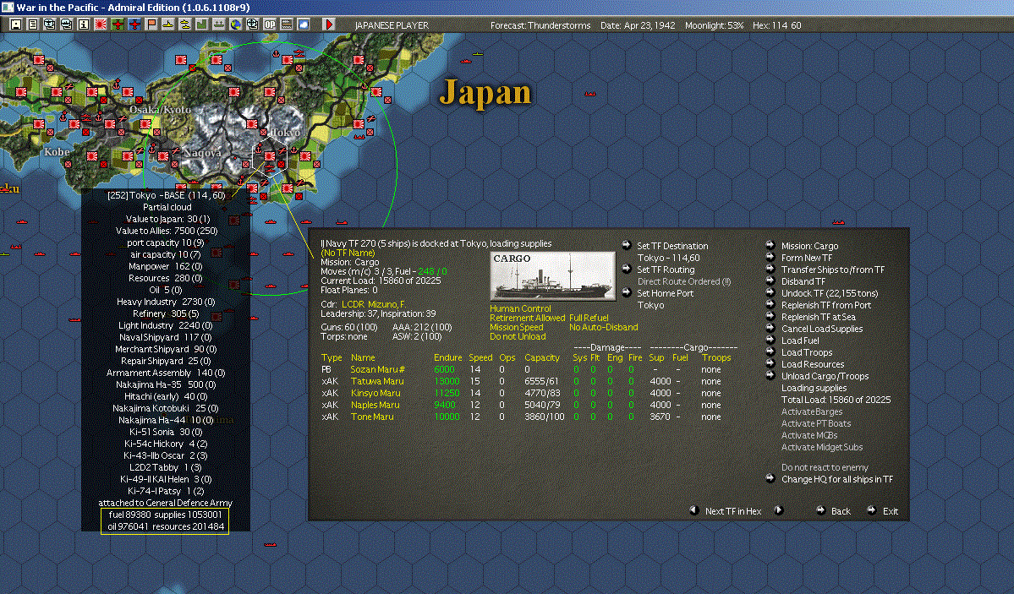The width and height of the screenshot is (1014, 594).
Task: Toggle Direct Route Ordered routing option
Action: (683, 281)
